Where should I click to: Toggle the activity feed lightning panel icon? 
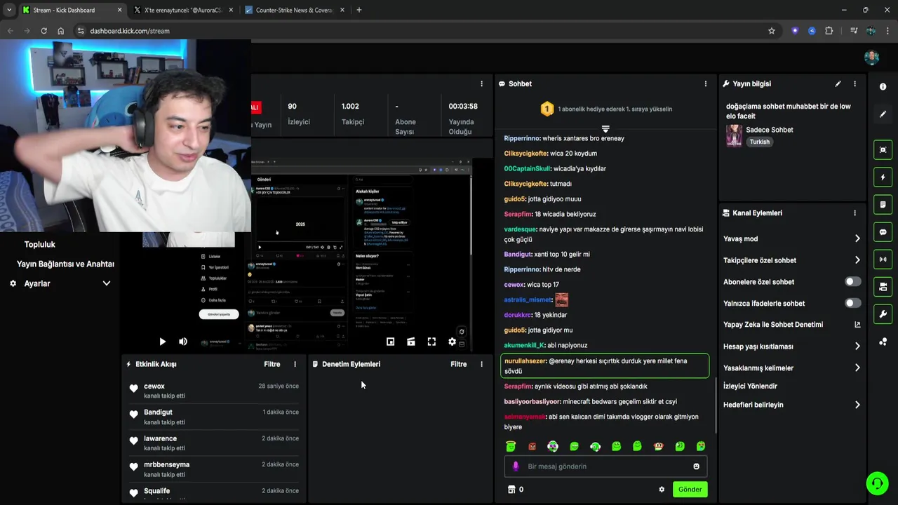pos(883,177)
